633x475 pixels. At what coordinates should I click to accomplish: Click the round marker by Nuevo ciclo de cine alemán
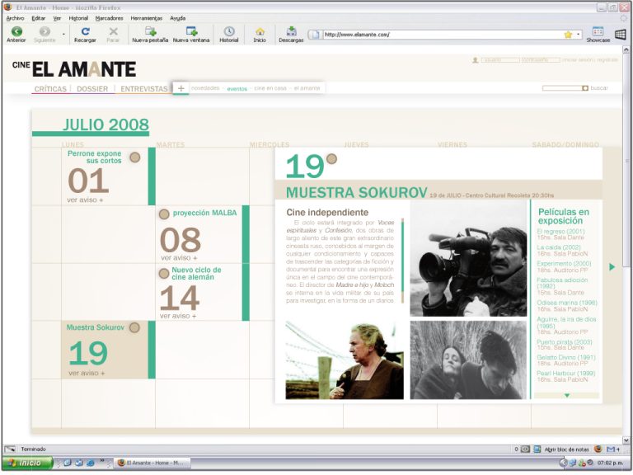(x=164, y=274)
